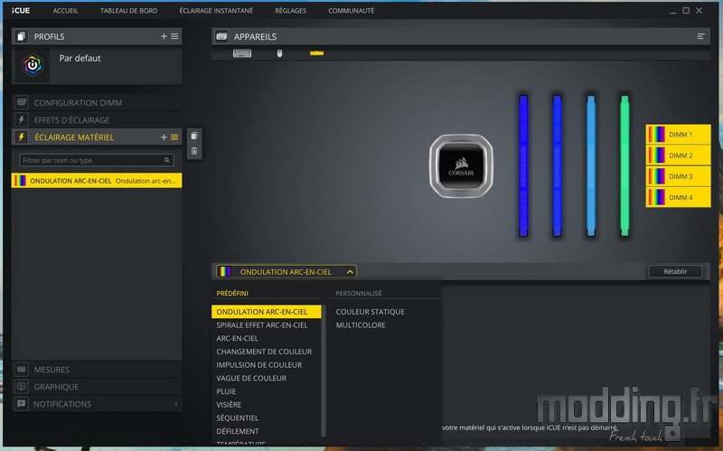Choose Ondulation Arc-en-ciel preset in list
The image size is (723, 451).
(266, 312)
